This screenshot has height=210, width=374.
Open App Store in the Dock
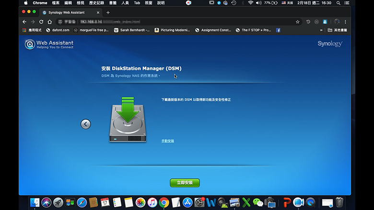tap(187, 203)
